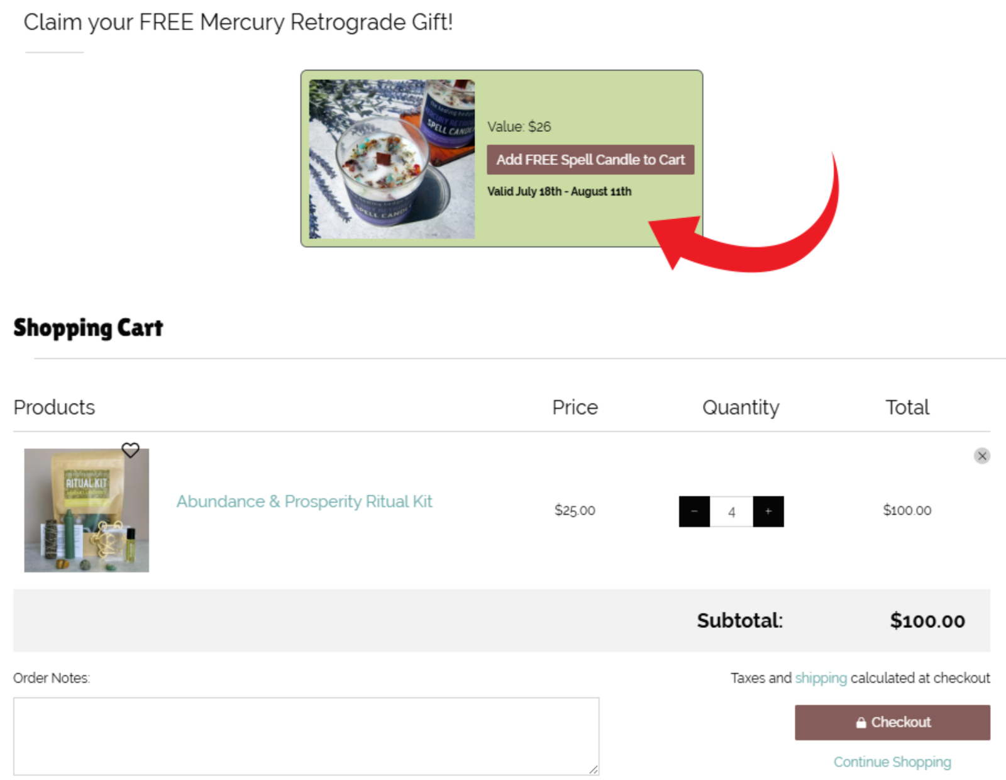Click the Spell Candle gift image
This screenshot has height=780, width=1006.
tap(392, 159)
